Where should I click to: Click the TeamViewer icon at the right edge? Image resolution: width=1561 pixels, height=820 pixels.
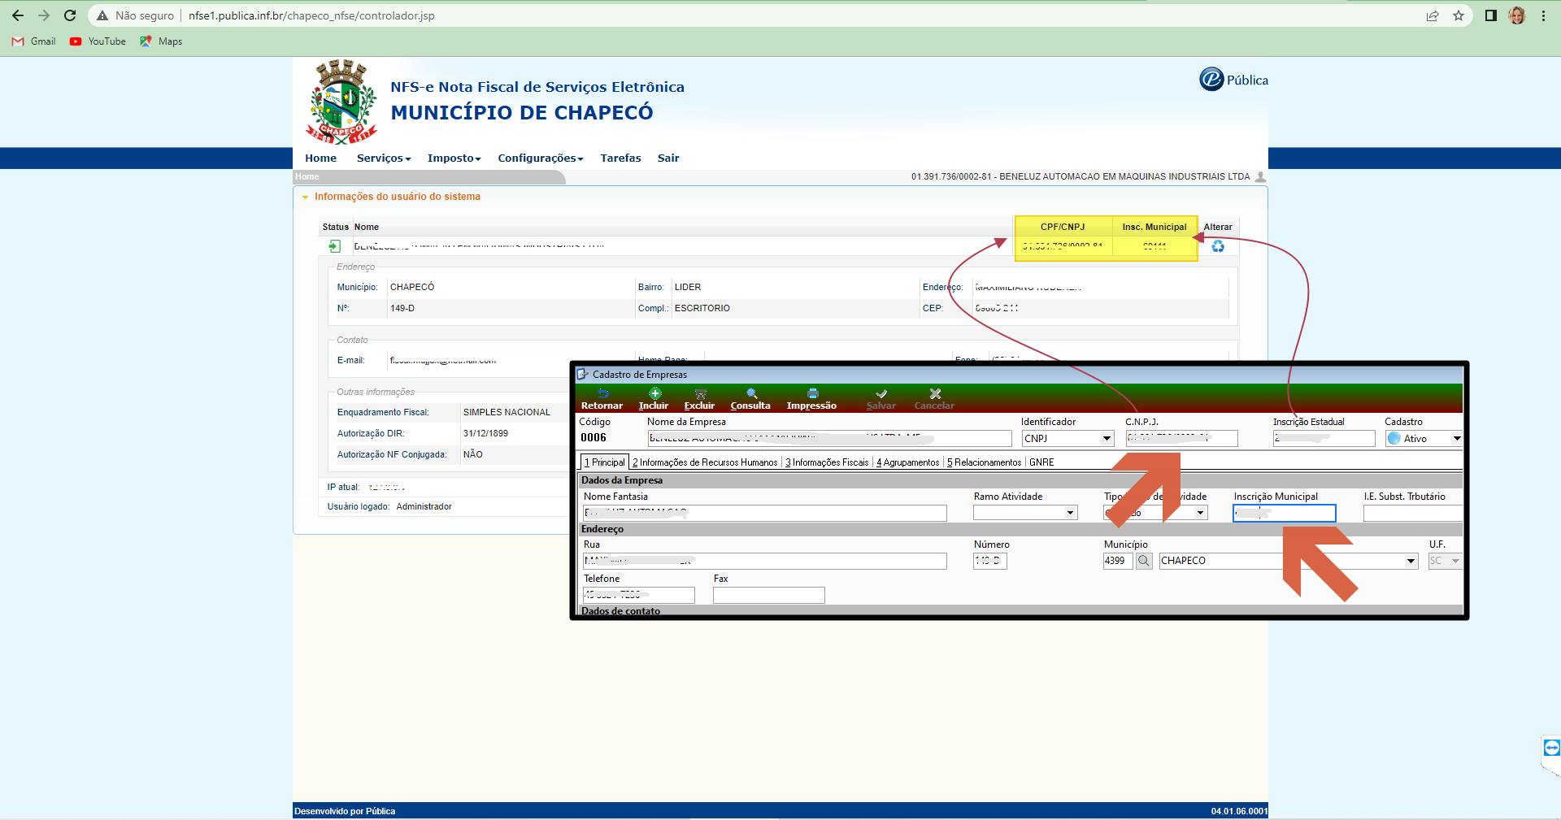[1551, 748]
